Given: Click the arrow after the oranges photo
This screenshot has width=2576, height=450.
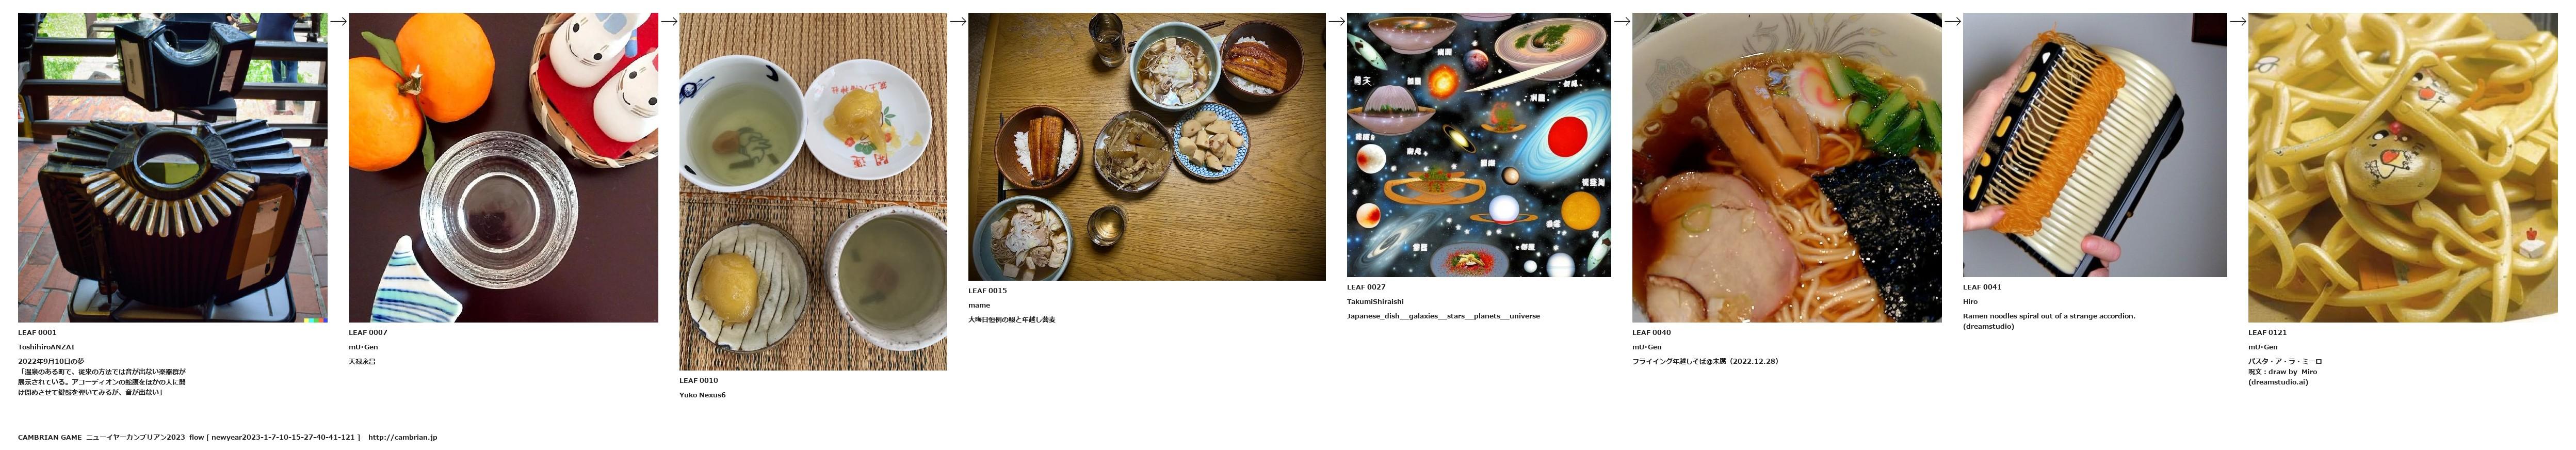Looking at the screenshot, I should 669,21.
